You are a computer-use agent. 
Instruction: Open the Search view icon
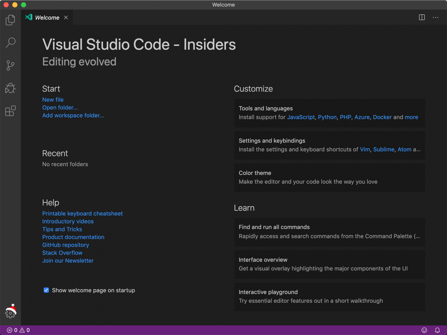[10, 43]
